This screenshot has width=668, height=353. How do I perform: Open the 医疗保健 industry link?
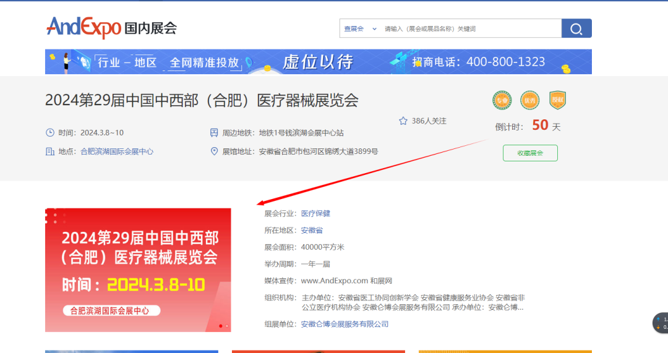click(x=315, y=213)
